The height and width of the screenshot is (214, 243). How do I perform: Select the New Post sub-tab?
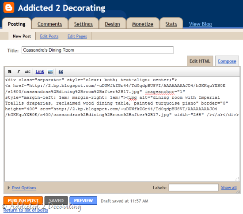[22, 36]
